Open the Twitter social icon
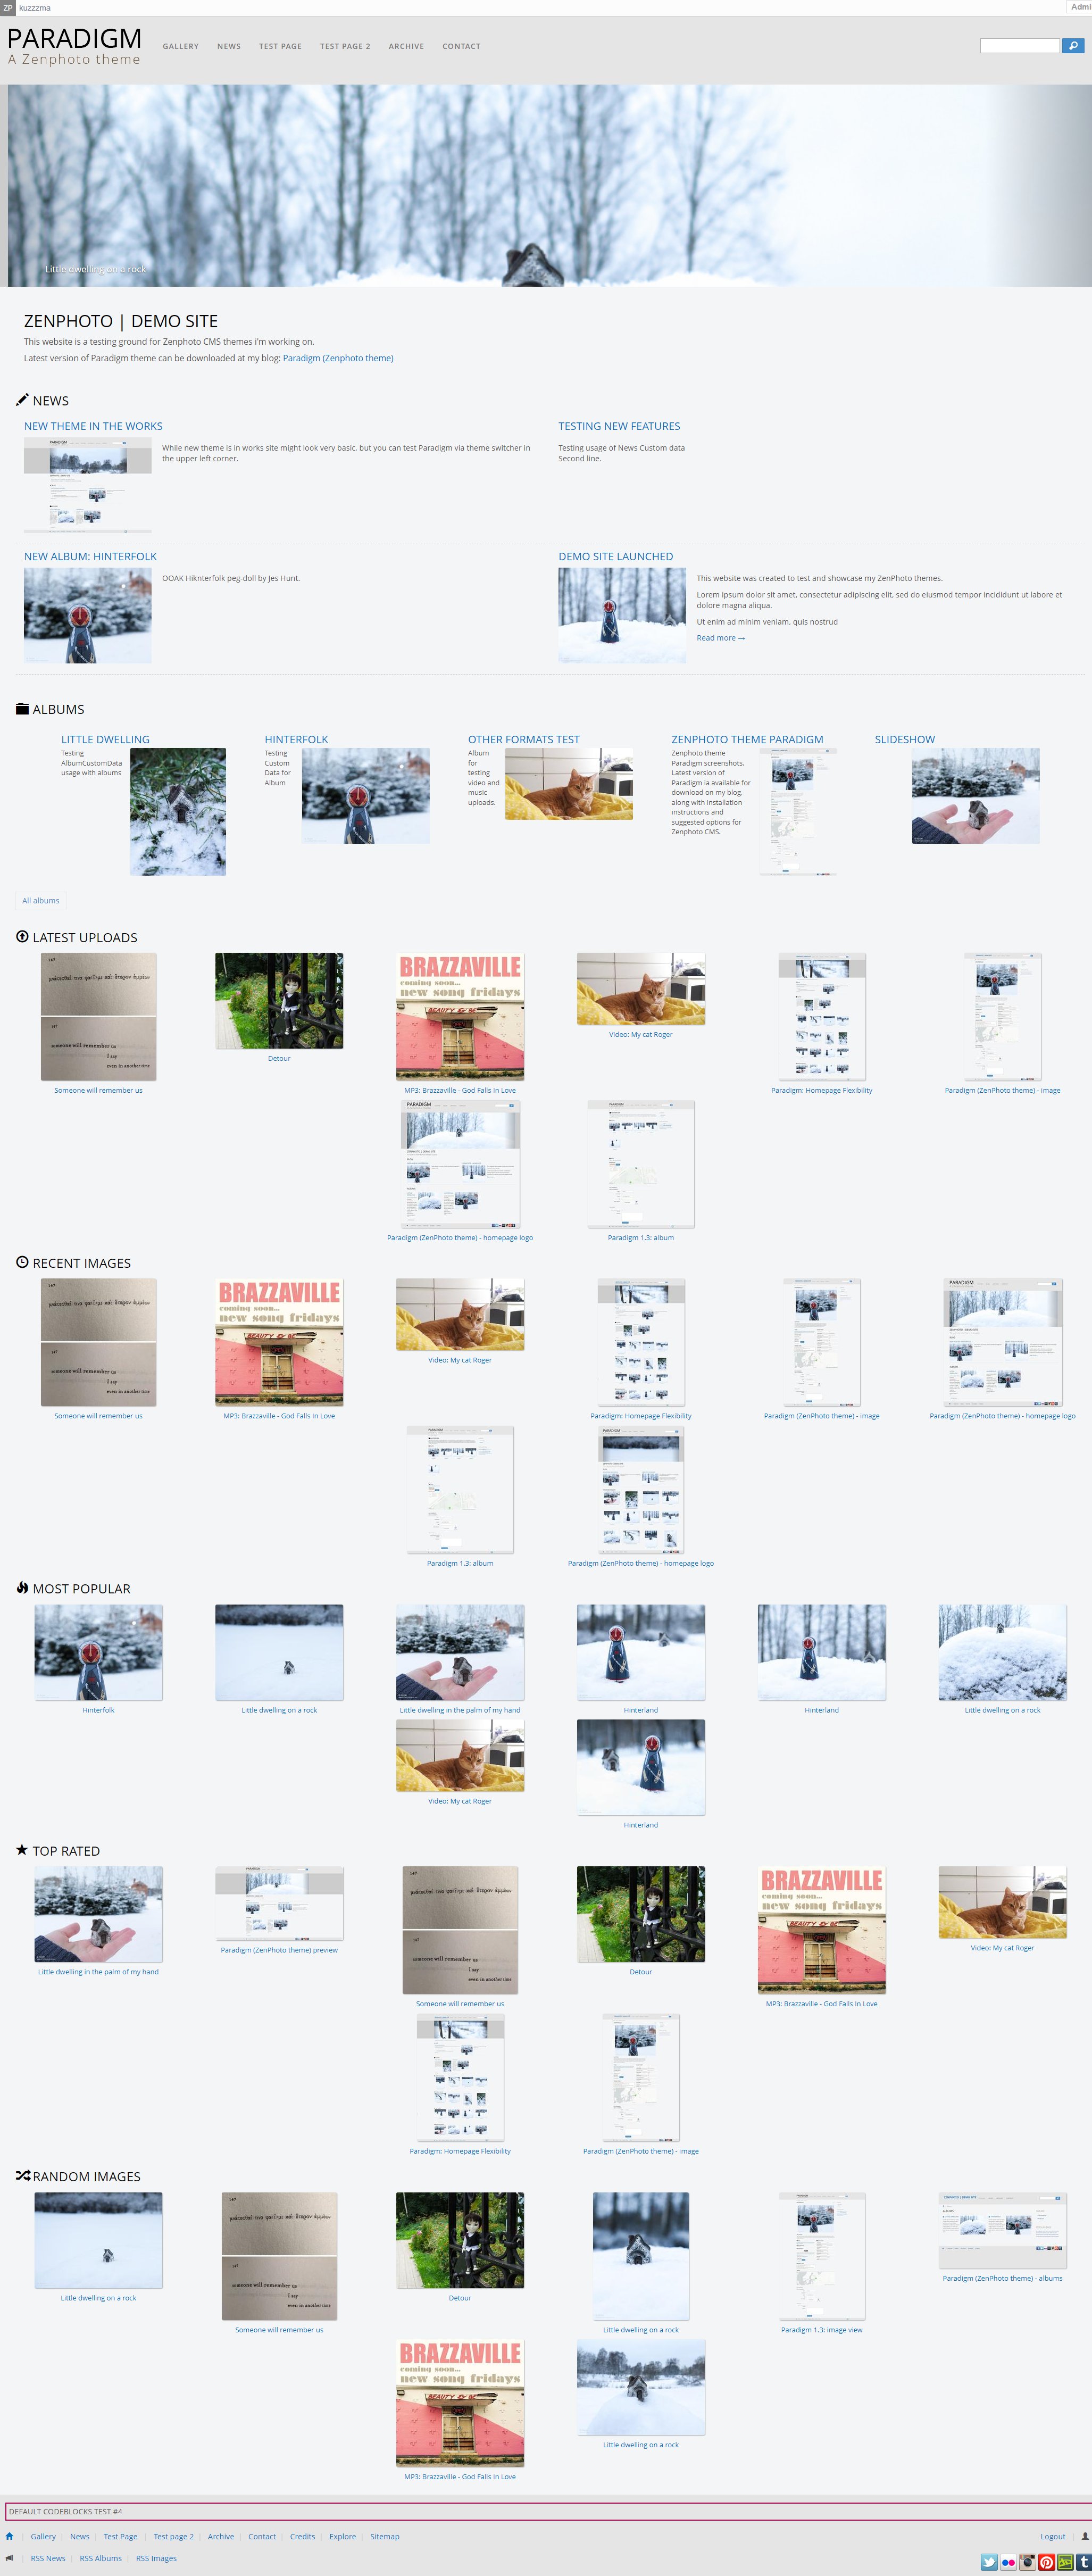This screenshot has width=1092, height=2576. 989,2562
